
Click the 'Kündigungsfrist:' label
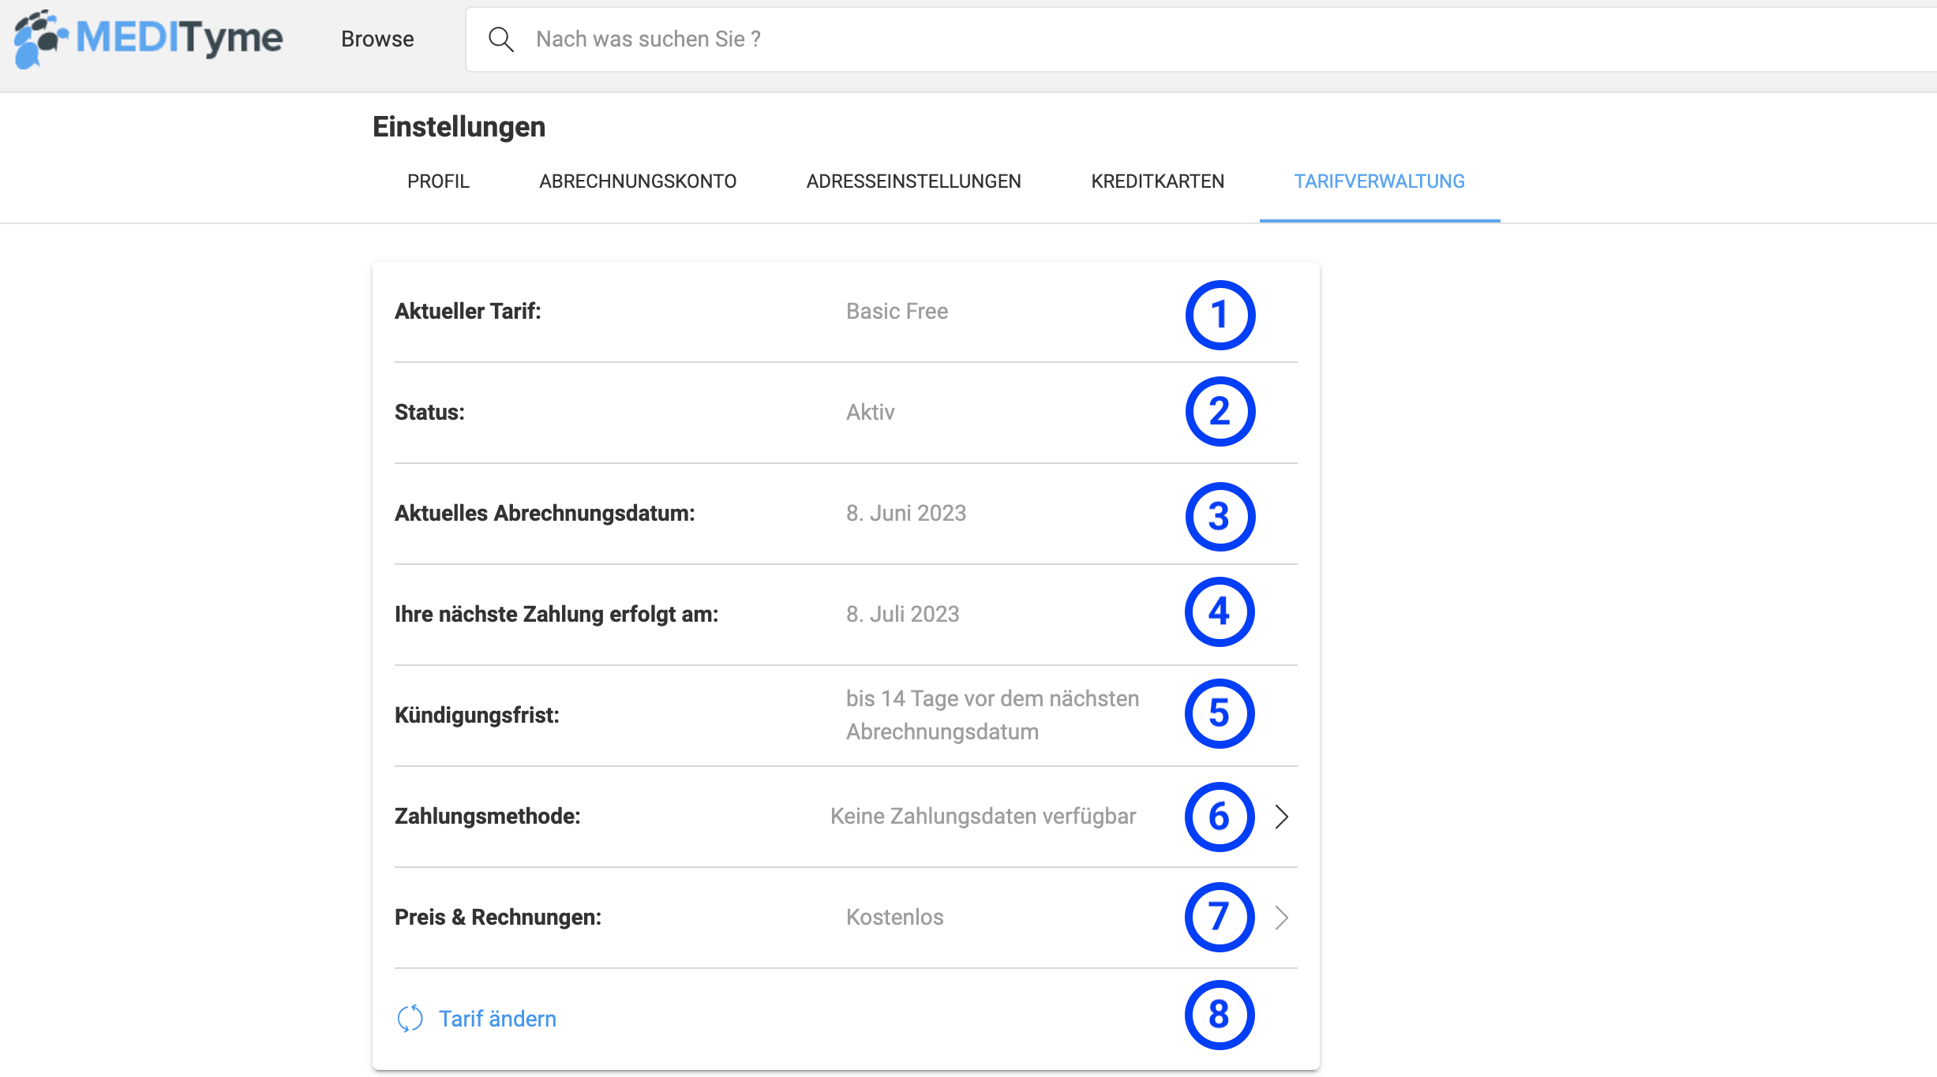pyautogui.click(x=477, y=716)
